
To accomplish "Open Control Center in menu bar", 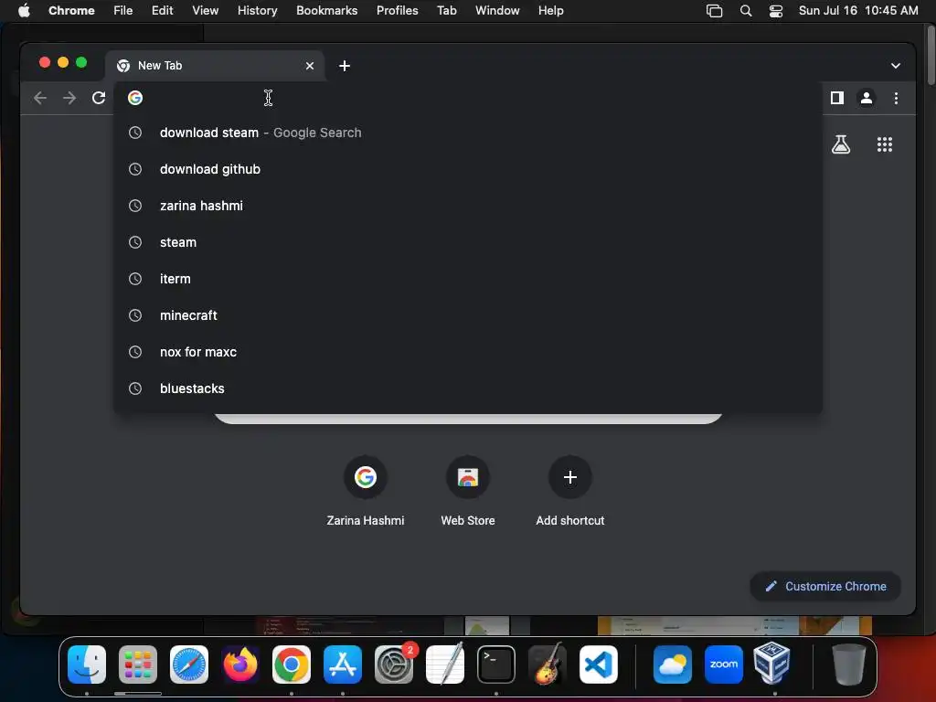I will 775,11.
